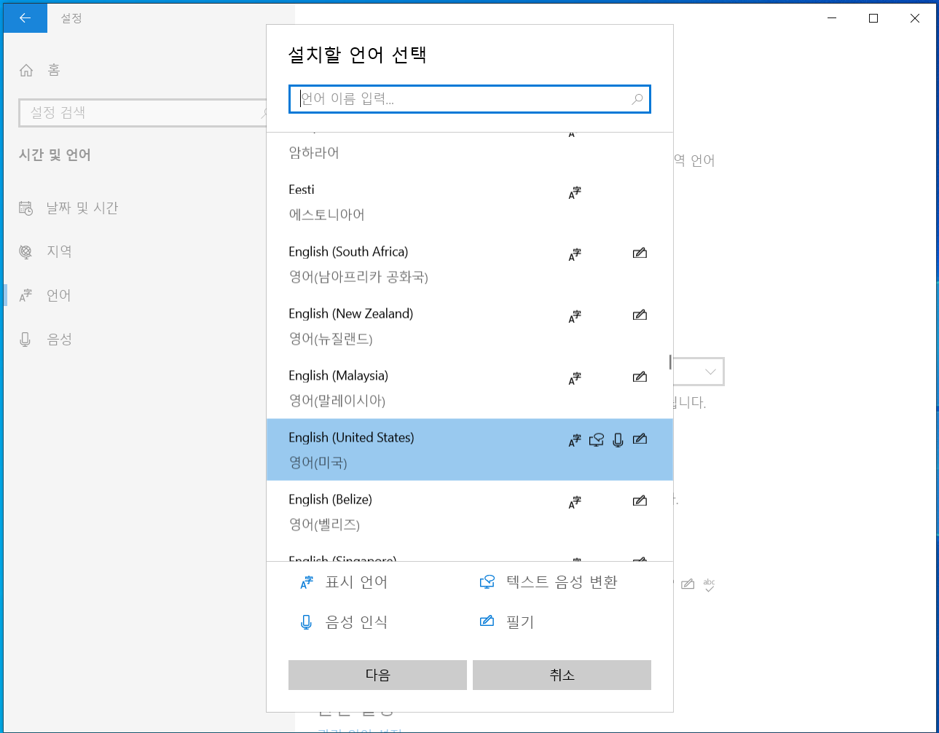
Task: Click display language icon for English (United States)
Action: 575,440
